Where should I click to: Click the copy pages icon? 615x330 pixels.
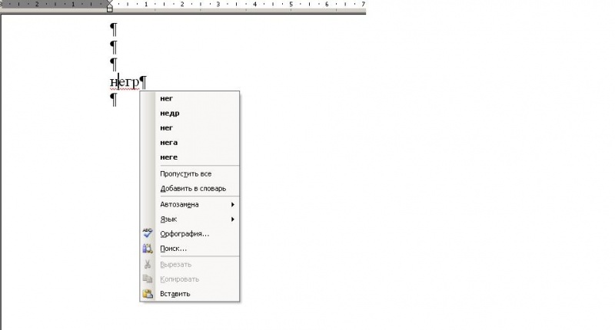click(147, 279)
